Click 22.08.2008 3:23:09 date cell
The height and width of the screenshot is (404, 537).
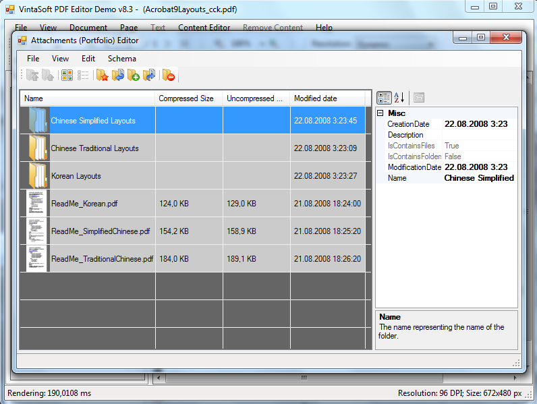coord(328,148)
